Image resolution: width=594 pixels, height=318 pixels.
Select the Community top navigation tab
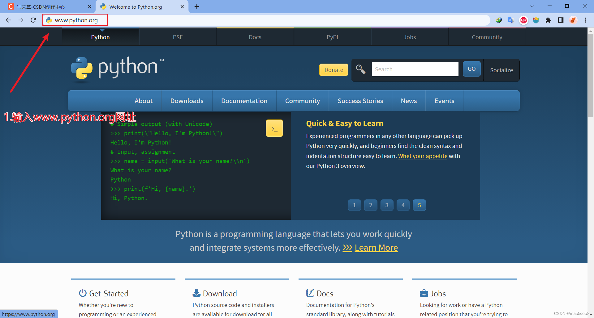click(487, 37)
